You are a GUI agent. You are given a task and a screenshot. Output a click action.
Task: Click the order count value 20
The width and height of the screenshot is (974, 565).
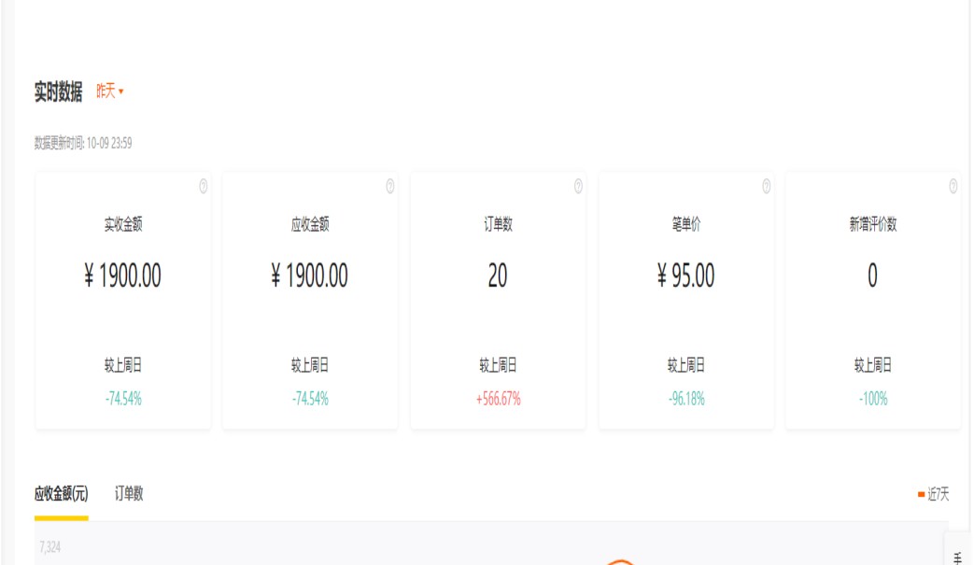(498, 275)
